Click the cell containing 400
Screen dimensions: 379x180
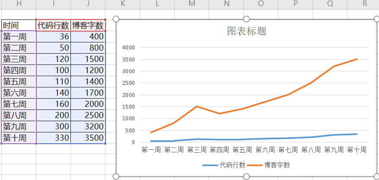click(88, 36)
